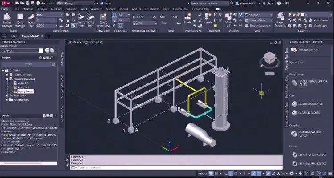Click the Open folder icon in quick access toolbar

[x=22, y=3]
